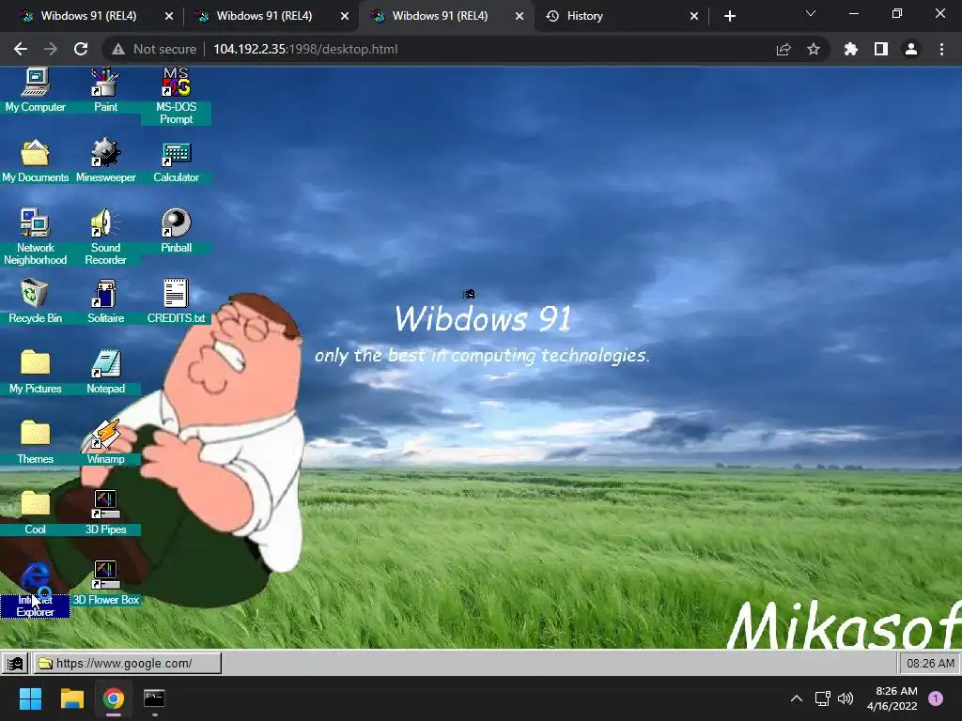Open the network status tray icon
The image size is (962, 721).
822,698
